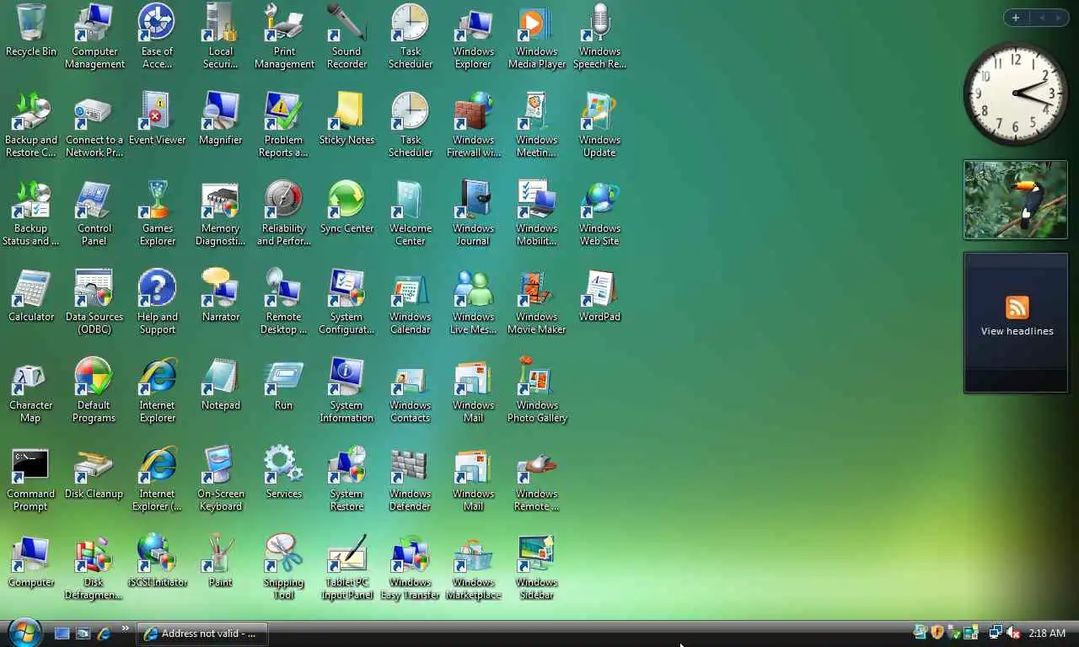Image resolution: width=1079 pixels, height=647 pixels.
Task: Launch the Magnifier shortcut
Action: [x=221, y=119]
